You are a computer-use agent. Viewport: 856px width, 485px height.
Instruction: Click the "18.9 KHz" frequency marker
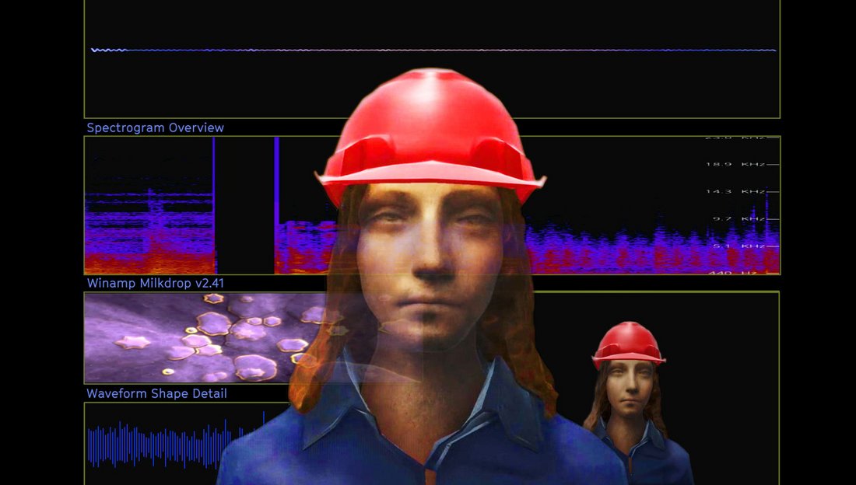coord(735,164)
